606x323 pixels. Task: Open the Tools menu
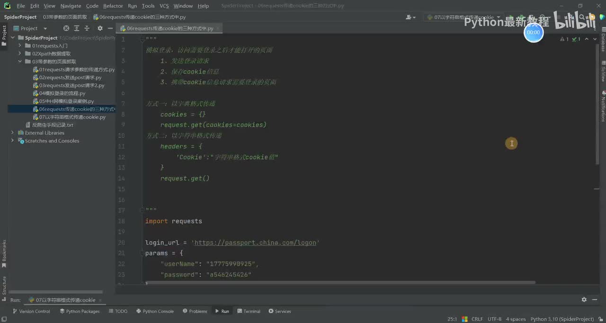tap(148, 6)
